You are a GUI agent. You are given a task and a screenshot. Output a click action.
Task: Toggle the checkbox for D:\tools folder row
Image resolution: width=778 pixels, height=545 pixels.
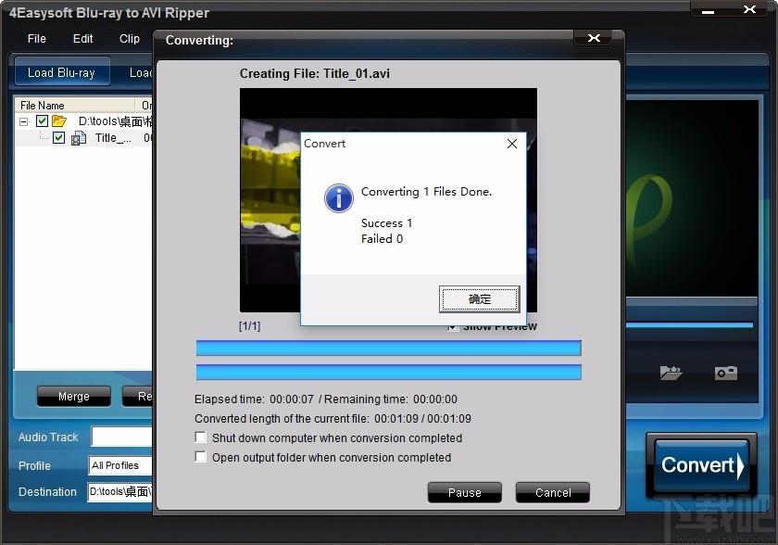coord(43,120)
